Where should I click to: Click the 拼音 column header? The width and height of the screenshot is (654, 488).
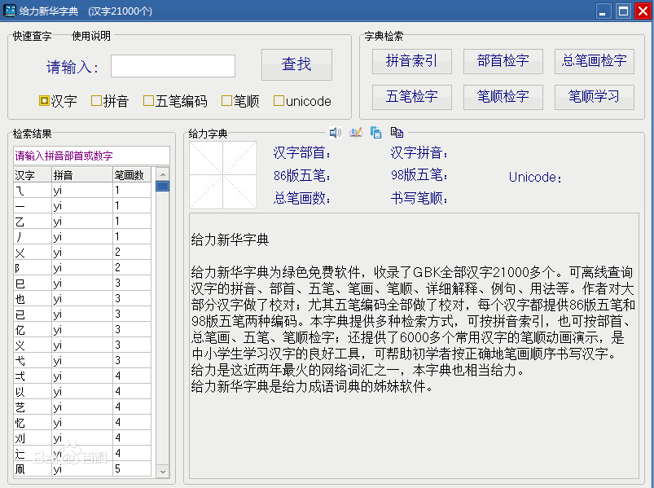pyautogui.click(x=81, y=175)
